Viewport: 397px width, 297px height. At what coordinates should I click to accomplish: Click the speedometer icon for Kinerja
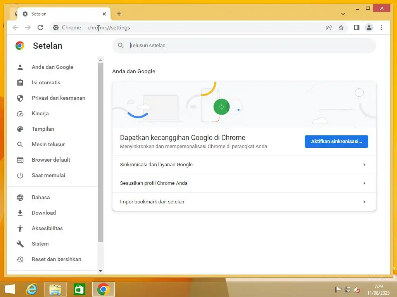pos(20,114)
